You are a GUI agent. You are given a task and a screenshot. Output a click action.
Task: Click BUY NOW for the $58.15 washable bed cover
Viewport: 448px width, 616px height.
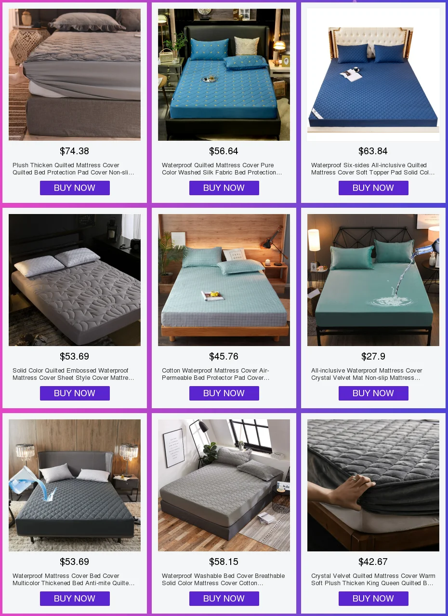point(224,599)
